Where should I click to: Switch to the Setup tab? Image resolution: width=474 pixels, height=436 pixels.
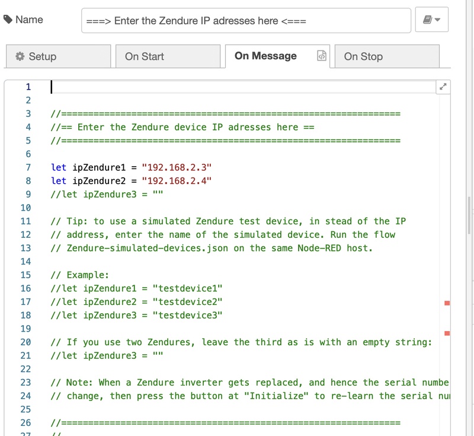point(58,56)
